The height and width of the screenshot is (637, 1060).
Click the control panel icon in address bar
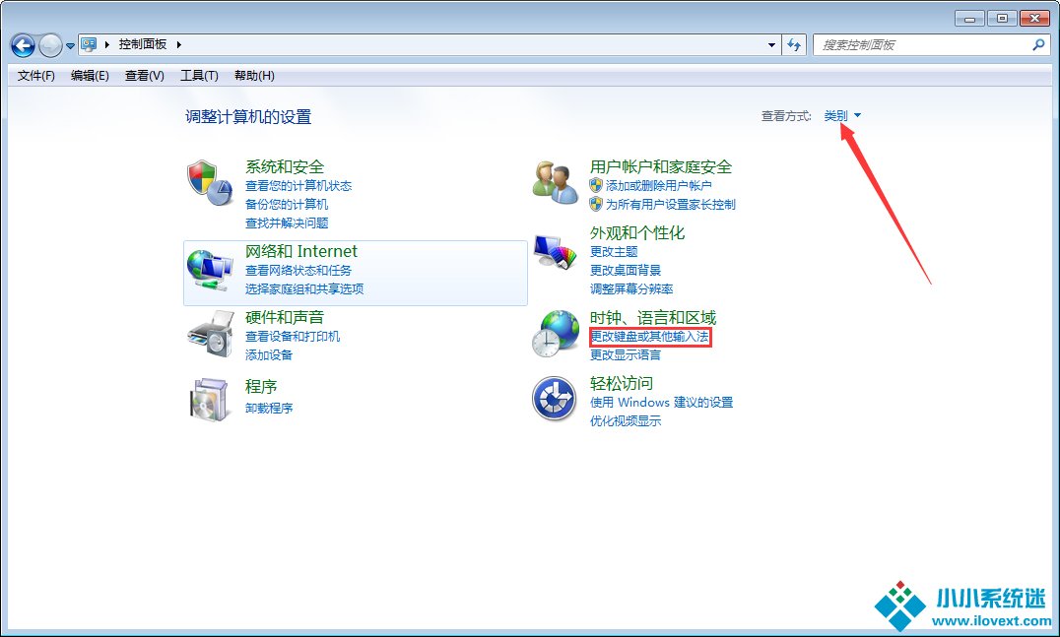pyautogui.click(x=89, y=44)
